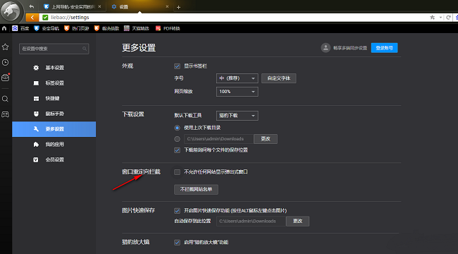Open the 热门页游 bookmark

77,28
